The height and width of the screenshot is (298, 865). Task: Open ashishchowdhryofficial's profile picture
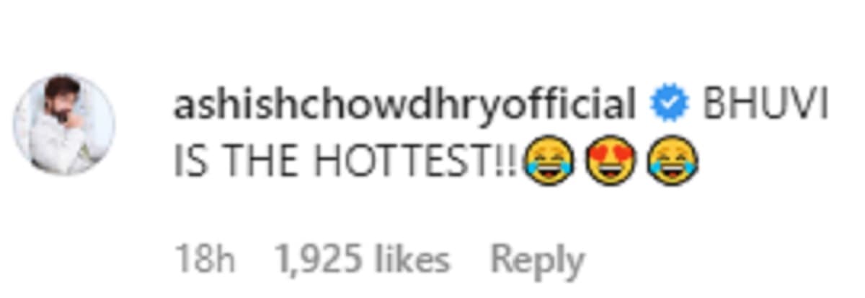coord(63,124)
